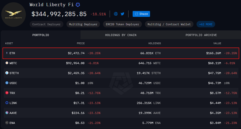241x129 pixels.
Task: Click the ETH asset name
Action: coord(12,53)
